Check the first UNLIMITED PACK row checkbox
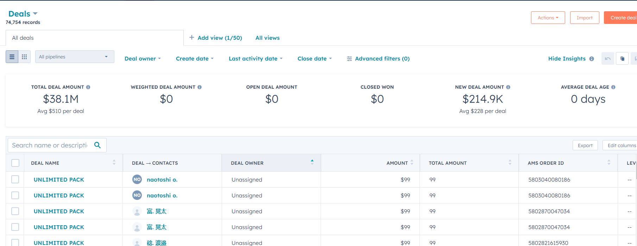This screenshot has height=246, width=637. (x=15, y=179)
